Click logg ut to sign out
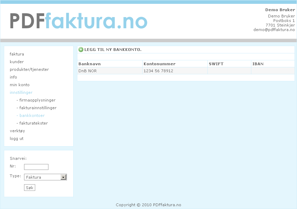 [x=17, y=139]
